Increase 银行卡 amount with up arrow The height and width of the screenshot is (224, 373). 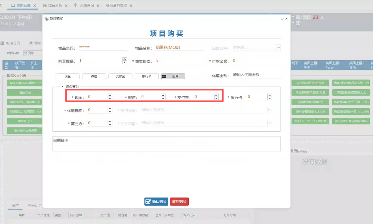[x=269, y=95]
